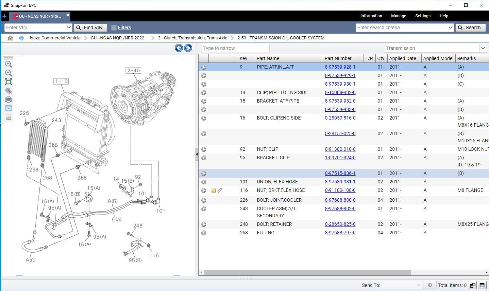Print the parts diagram
489x291 pixels.
(x=9, y=99)
